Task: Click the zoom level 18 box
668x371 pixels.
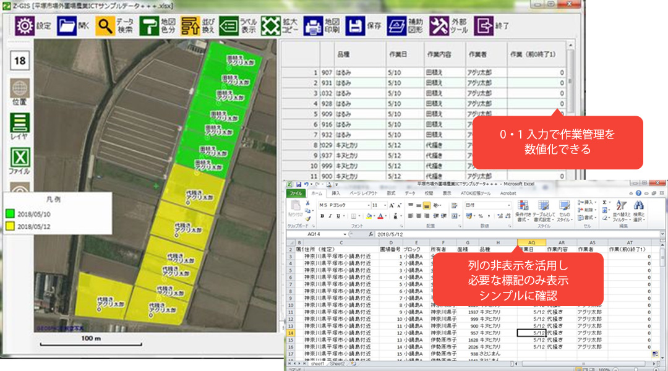Action: pyautogui.click(x=20, y=61)
